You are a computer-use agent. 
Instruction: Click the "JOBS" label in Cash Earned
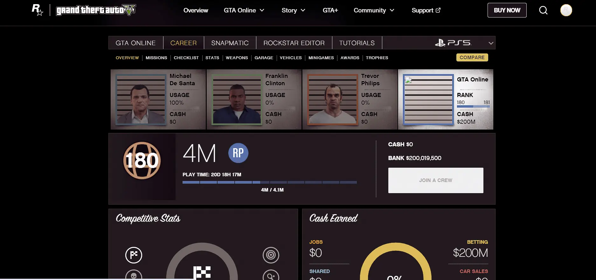tap(316, 242)
